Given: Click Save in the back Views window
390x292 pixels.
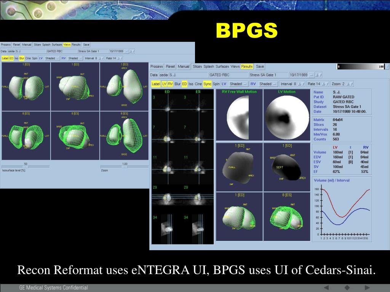Looking at the screenshot, I should point(86,45).
